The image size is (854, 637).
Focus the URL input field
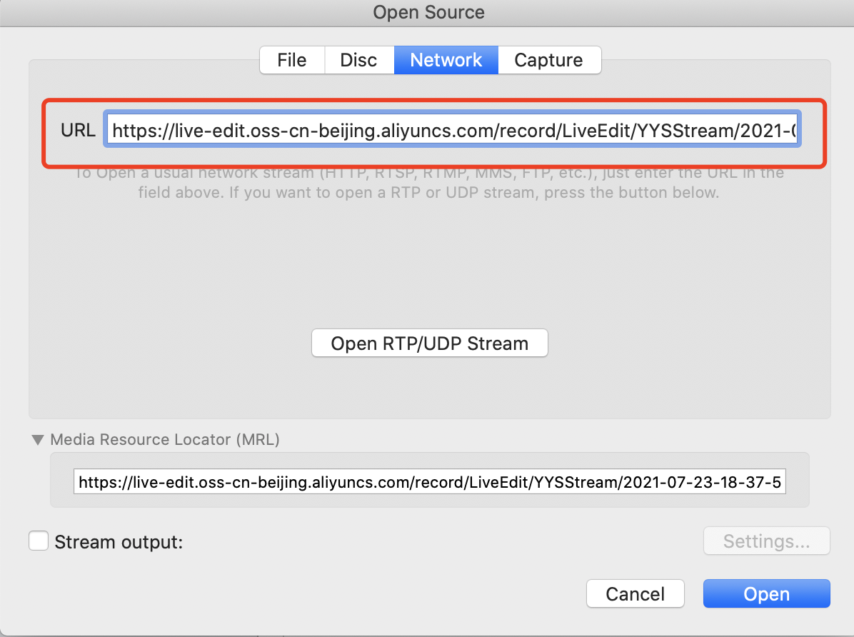[x=452, y=130]
